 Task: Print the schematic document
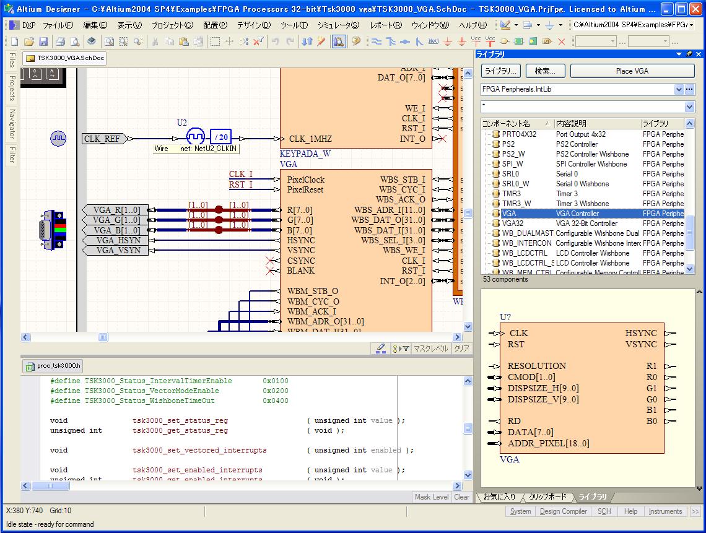click(x=60, y=42)
